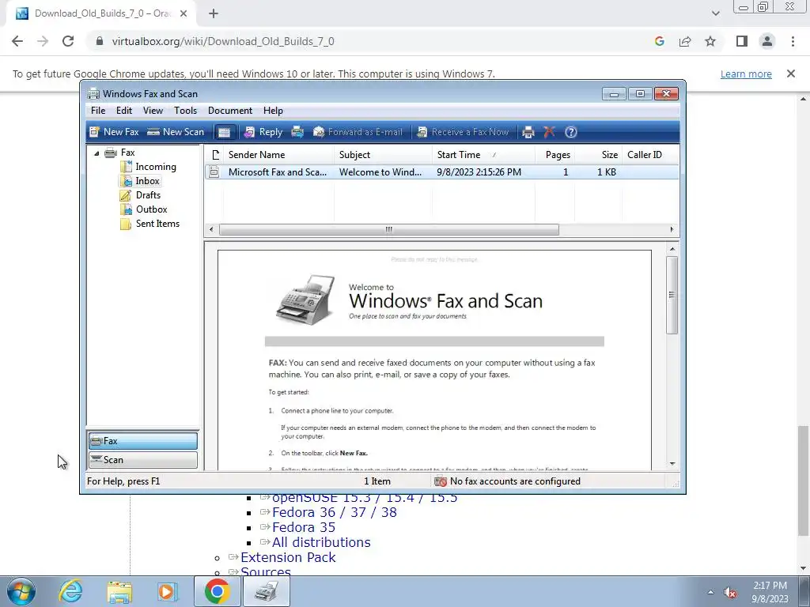Click the Chrome profile avatar
Viewport: 810px width, 607px height.
point(767,41)
